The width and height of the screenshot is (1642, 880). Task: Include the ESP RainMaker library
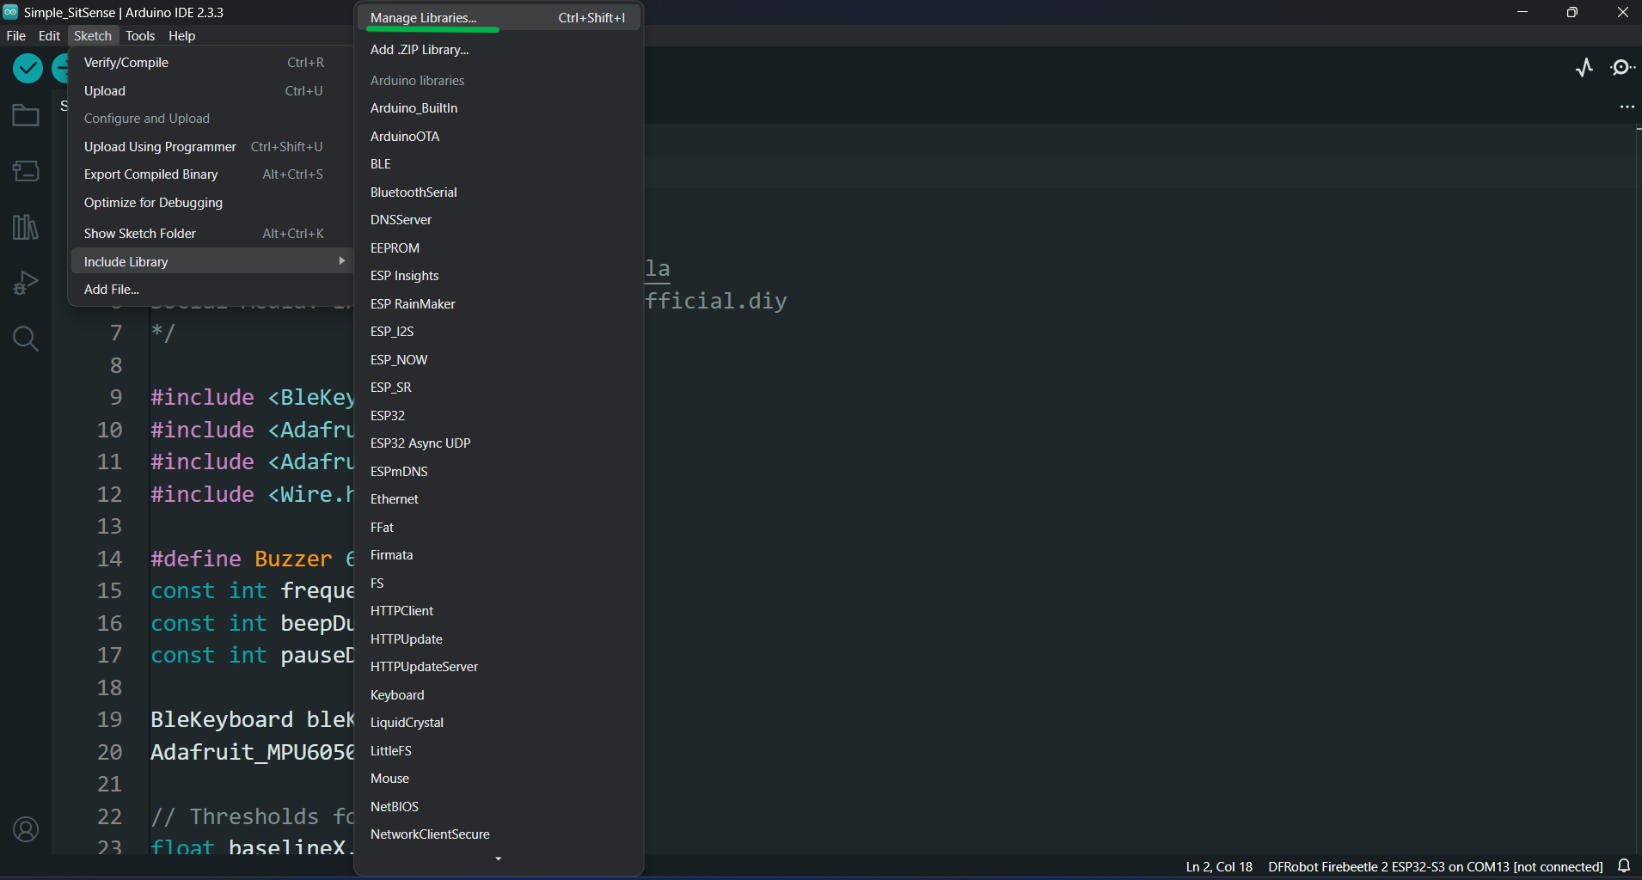click(x=499, y=304)
